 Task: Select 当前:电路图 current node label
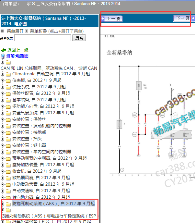[17, 56]
